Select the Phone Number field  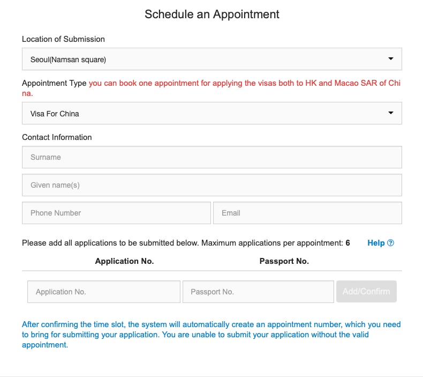click(x=116, y=213)
